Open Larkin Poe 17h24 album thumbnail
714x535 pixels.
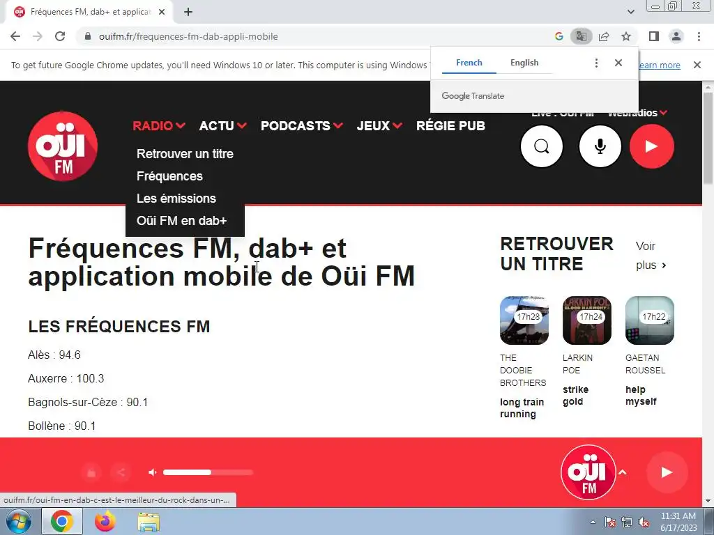coord(587,320)
